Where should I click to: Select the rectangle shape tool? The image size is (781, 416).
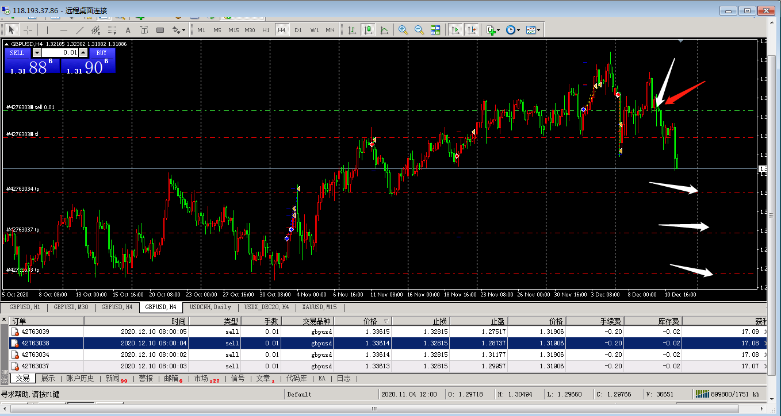click(x=160, y=30)
